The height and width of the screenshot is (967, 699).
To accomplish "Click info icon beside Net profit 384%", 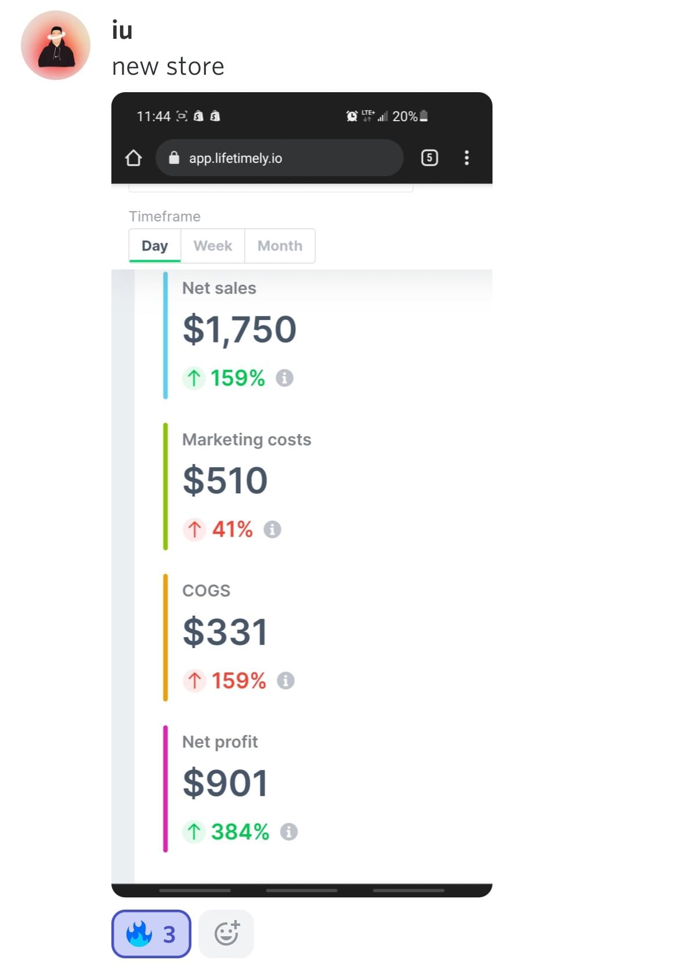I will [289, 832].
